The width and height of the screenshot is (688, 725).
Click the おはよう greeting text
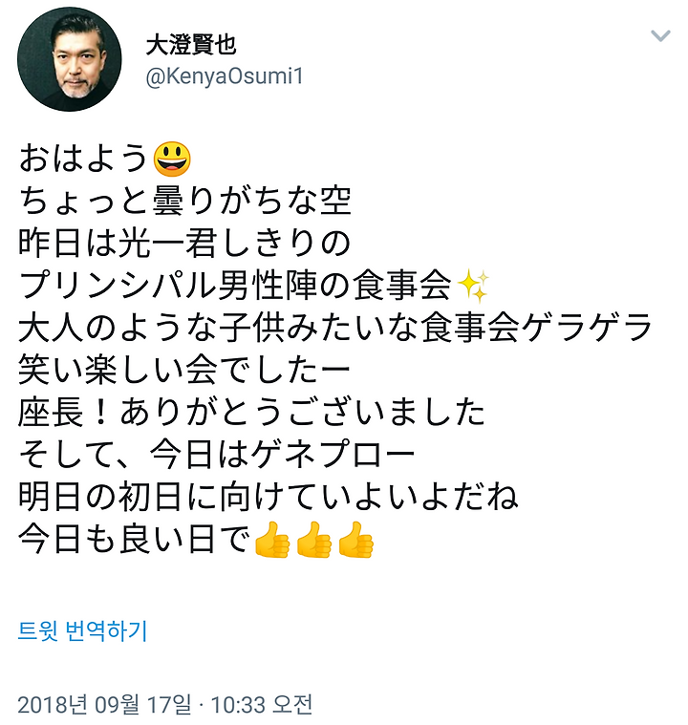pyautogui.click(x=83, y=159)
